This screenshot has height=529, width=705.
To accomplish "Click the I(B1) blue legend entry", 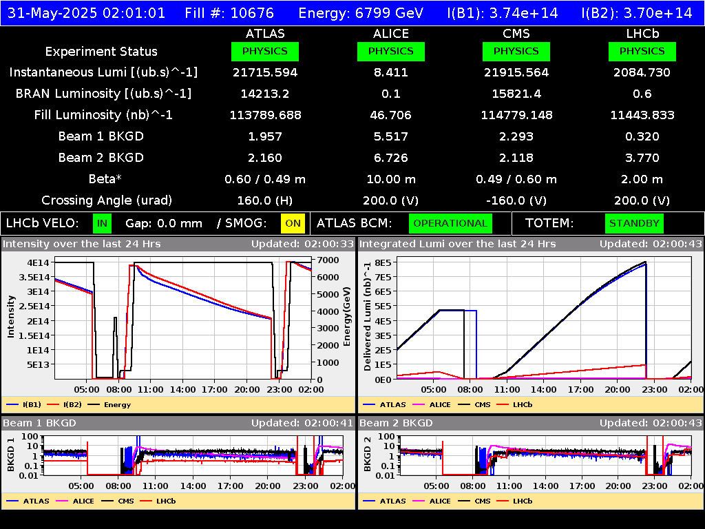I will point(24,404).
